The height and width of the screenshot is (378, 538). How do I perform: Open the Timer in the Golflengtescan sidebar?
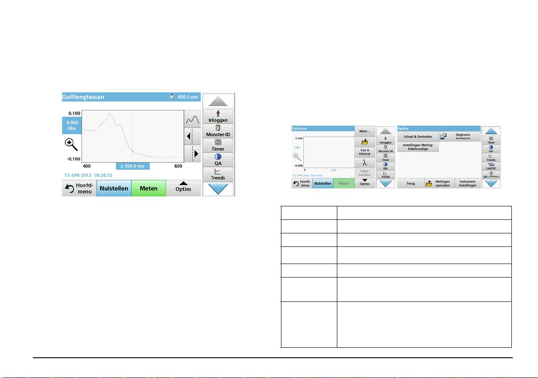click(x=218, y=145)
